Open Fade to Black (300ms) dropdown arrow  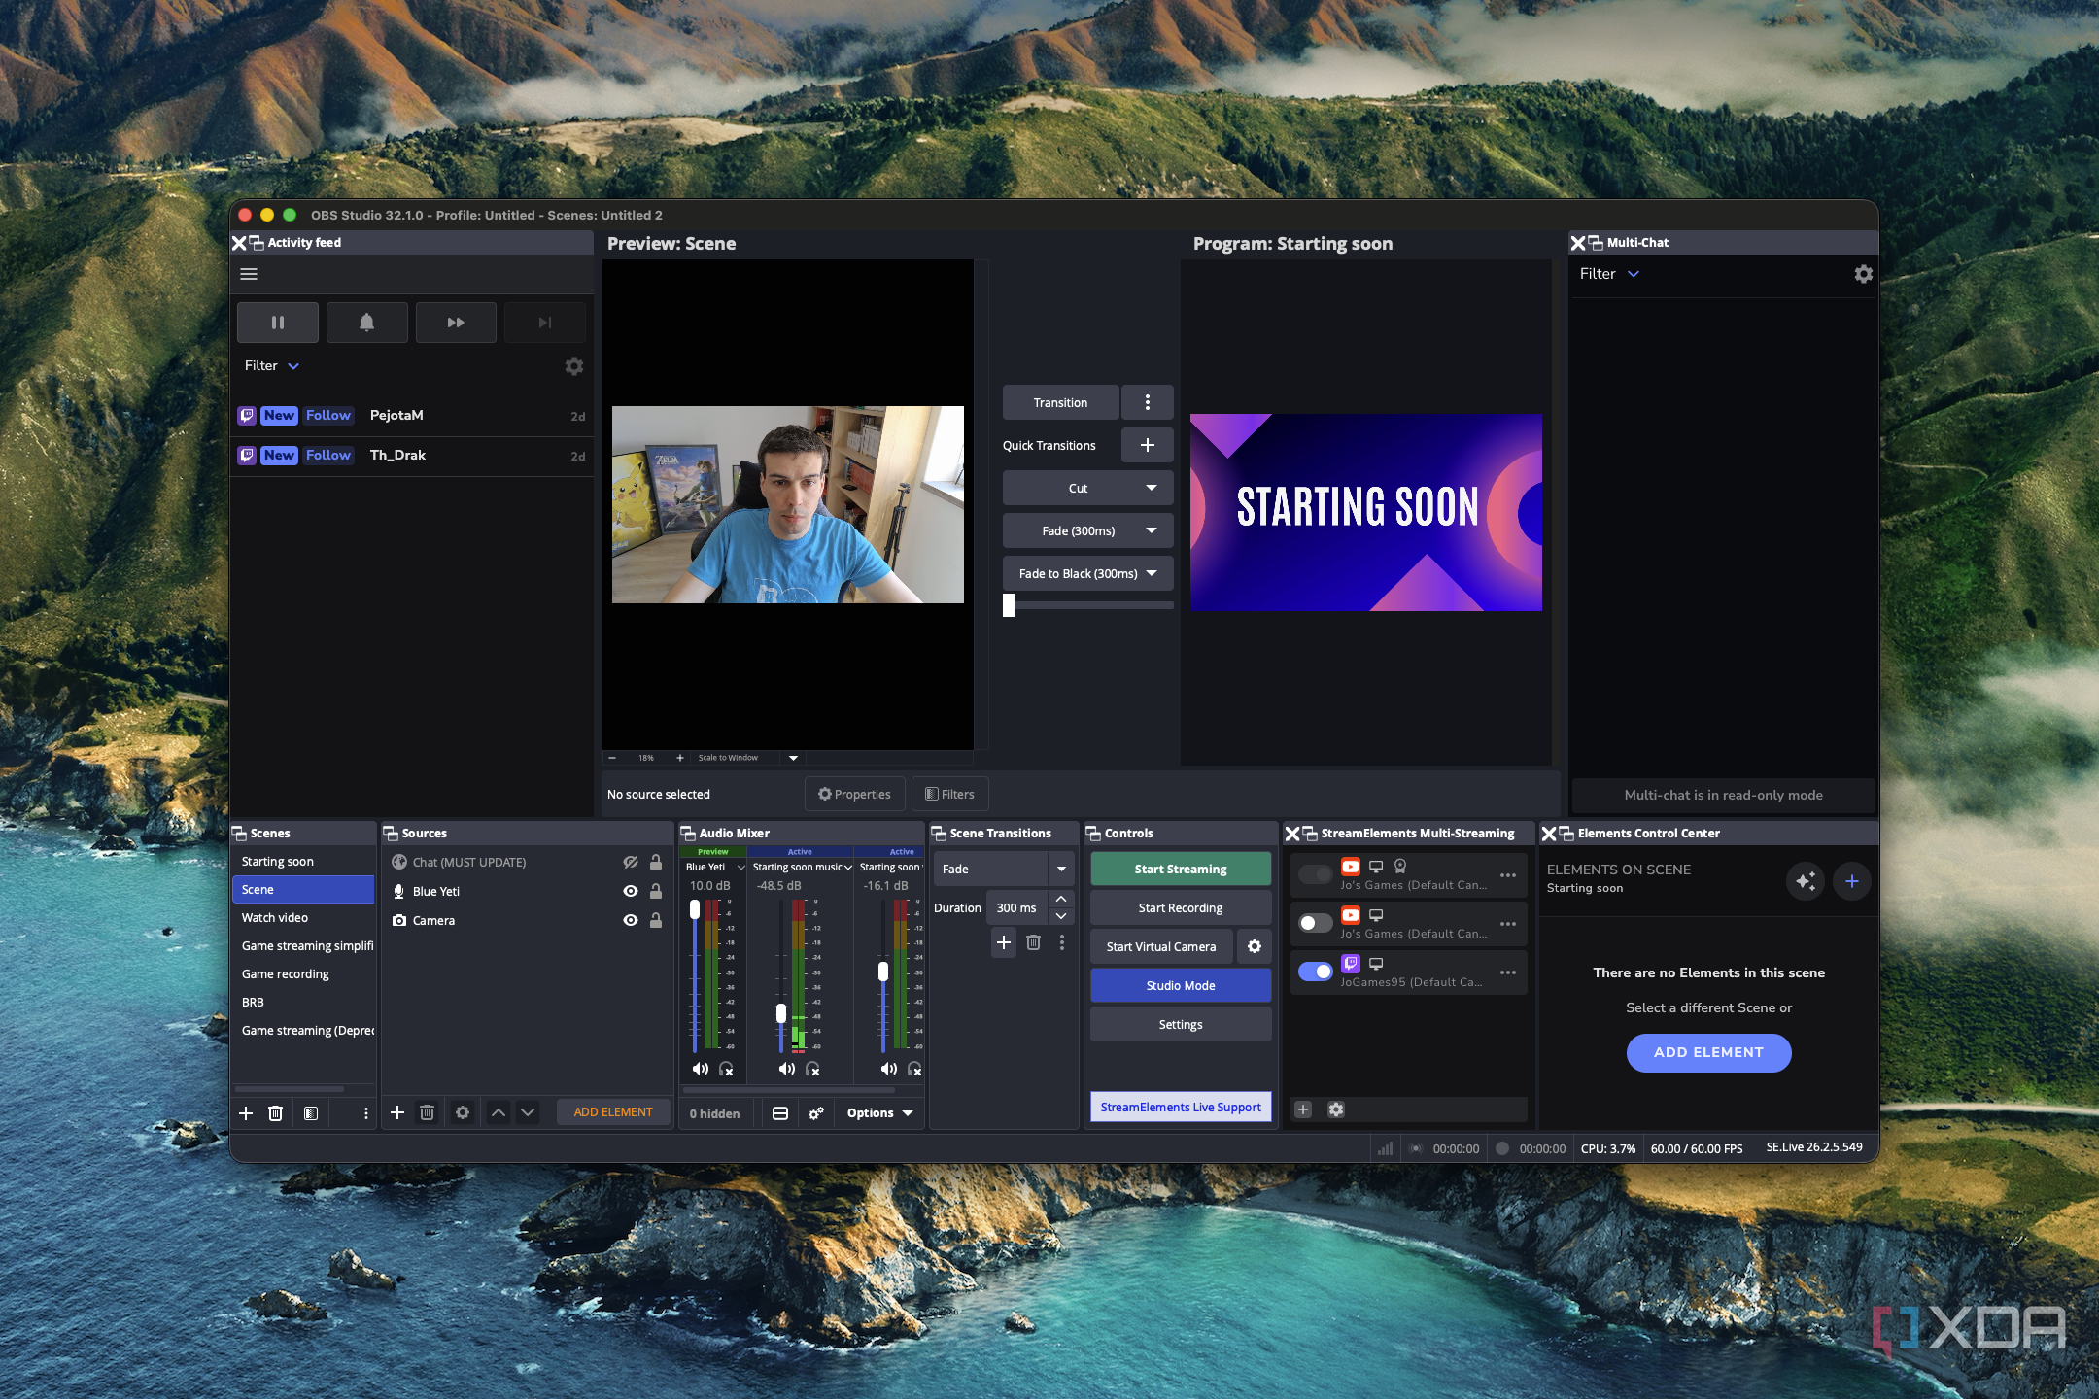click(1152, 573)
